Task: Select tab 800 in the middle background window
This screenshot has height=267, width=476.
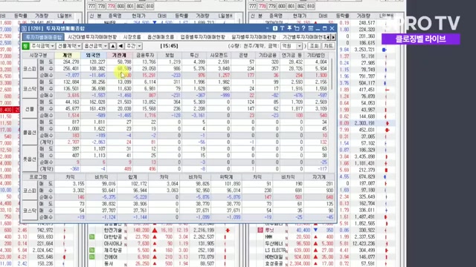Action: (120, 6)
